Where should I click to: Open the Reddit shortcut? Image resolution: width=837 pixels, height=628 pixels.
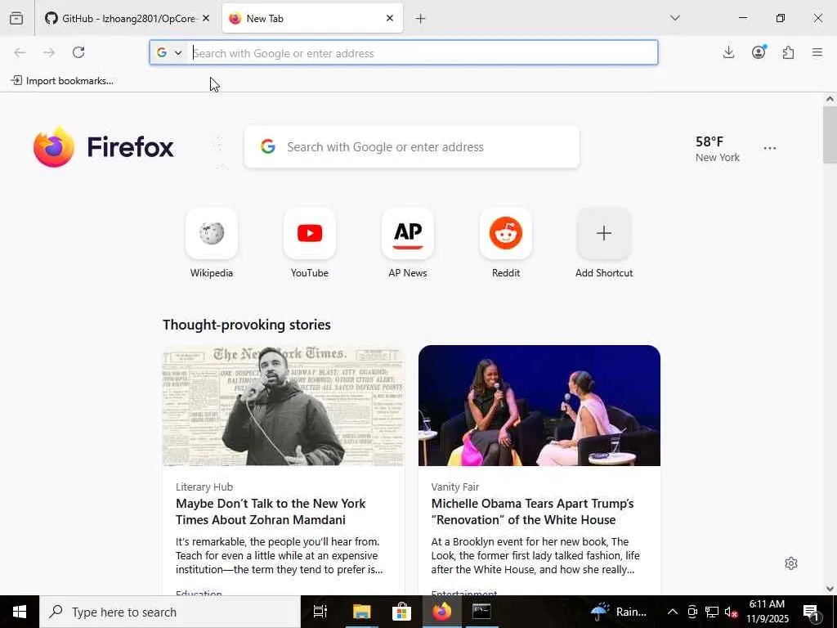(506, 243)
